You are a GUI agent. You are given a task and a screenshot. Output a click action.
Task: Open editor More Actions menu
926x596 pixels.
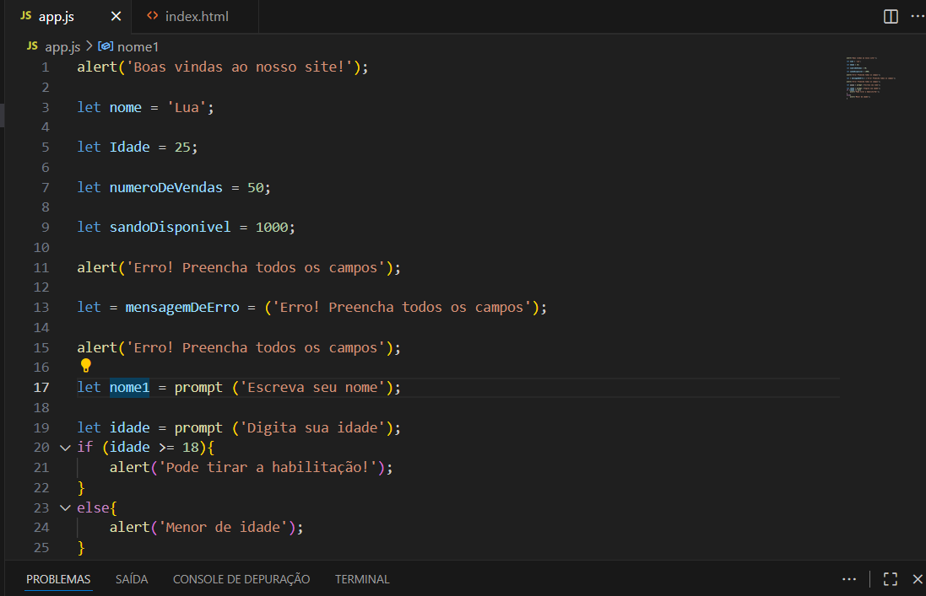918,17
